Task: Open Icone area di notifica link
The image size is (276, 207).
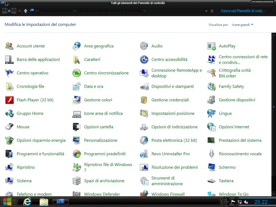Action: click(103, 113)
